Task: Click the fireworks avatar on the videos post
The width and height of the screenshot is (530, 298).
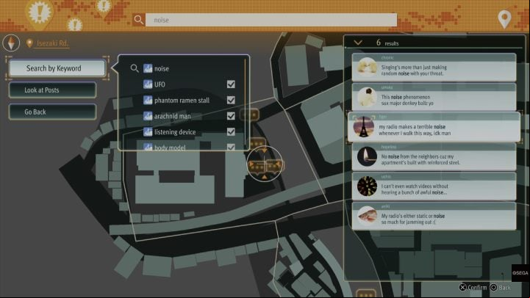Action: click(x=367, y=186)
